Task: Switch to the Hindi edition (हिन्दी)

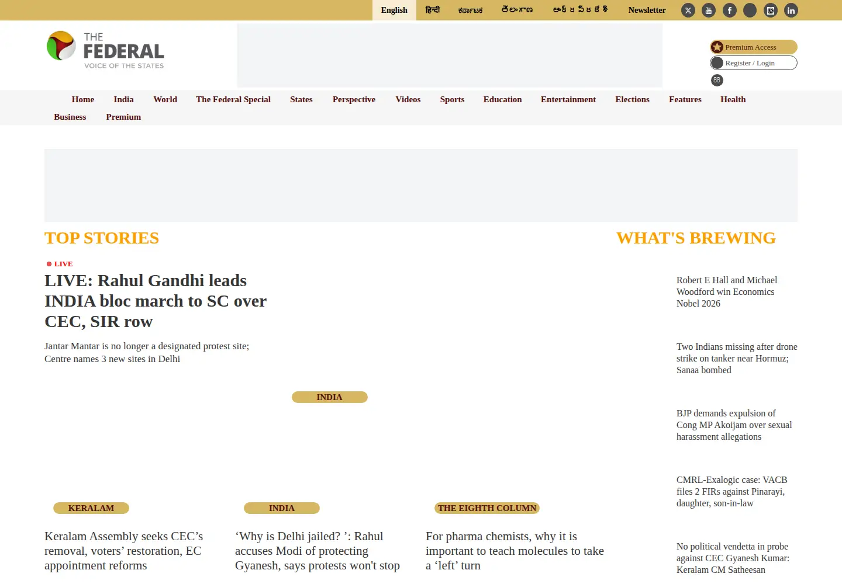Action: (433, 10)
